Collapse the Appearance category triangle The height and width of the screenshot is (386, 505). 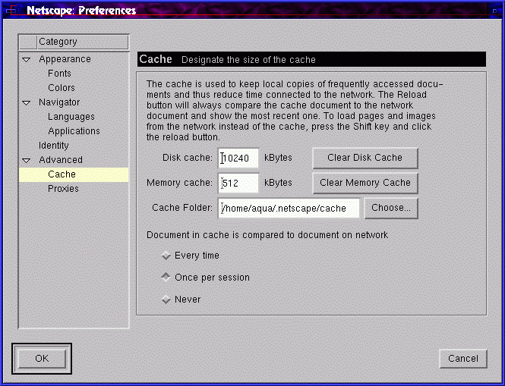pyautogui.click(x=27, y=59)
